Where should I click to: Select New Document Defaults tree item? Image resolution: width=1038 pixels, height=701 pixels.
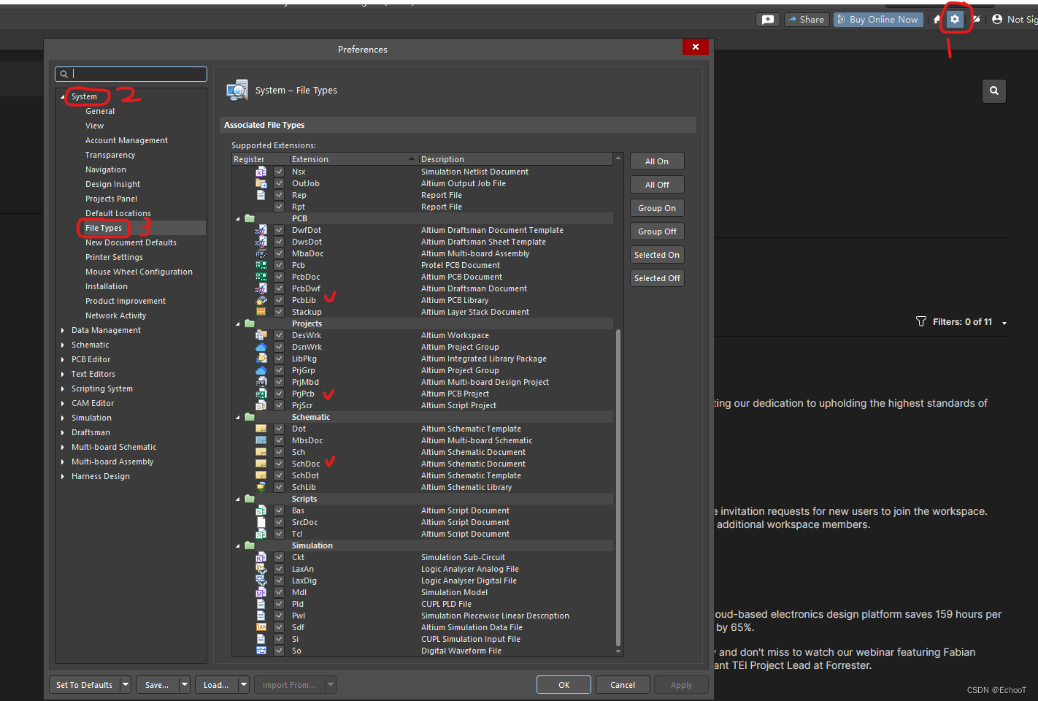click(131, 243)
